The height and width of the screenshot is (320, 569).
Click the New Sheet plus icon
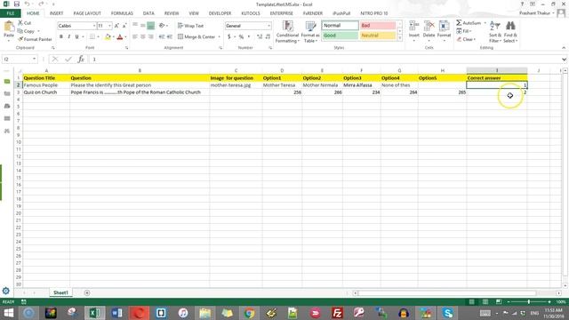[x=87, y=292]
